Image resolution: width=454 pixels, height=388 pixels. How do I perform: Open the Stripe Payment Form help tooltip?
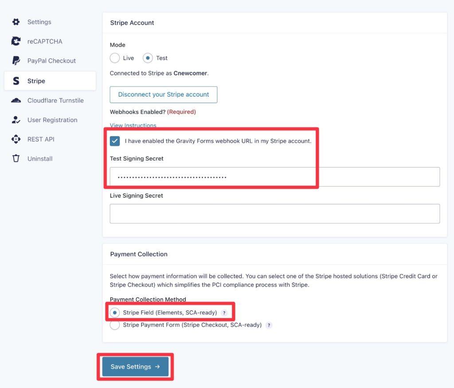268,325
